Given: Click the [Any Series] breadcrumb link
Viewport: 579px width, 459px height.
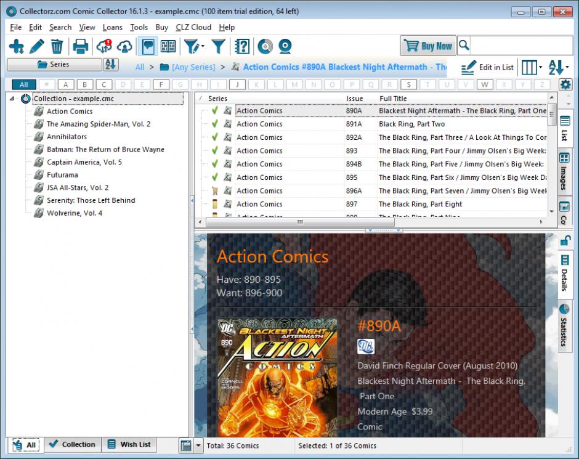Looking at the screenshot, I should (x=188, y=67).
